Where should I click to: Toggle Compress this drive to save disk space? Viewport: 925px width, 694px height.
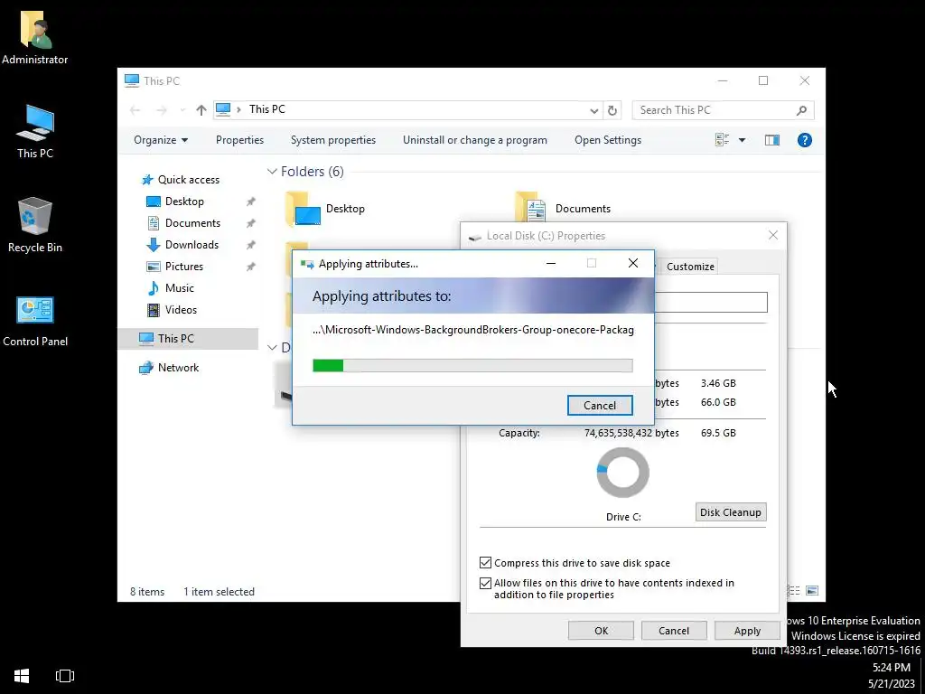point(485,563)
